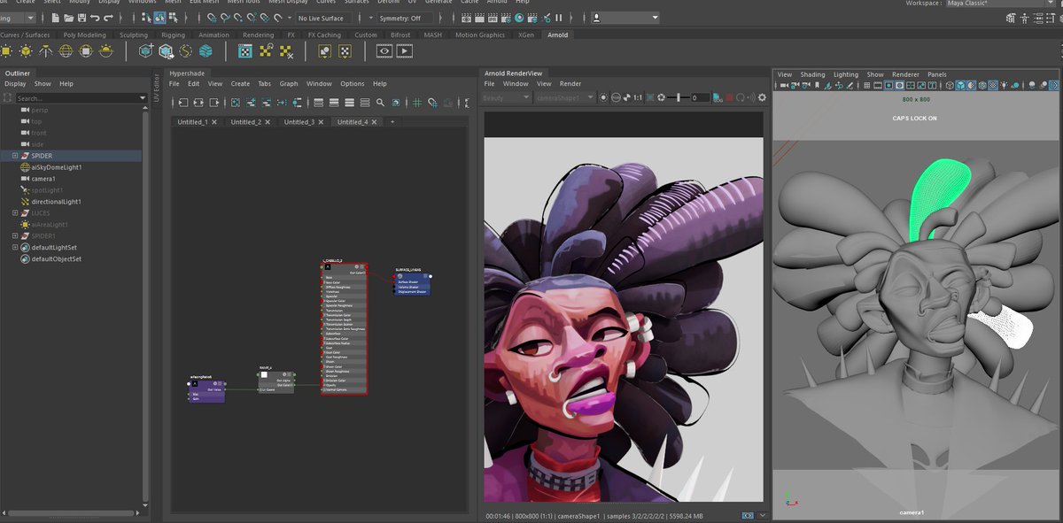Click the Arnold create stand-in cube icon
Viewport: 1063px width, 523px height.
[146, 50]
